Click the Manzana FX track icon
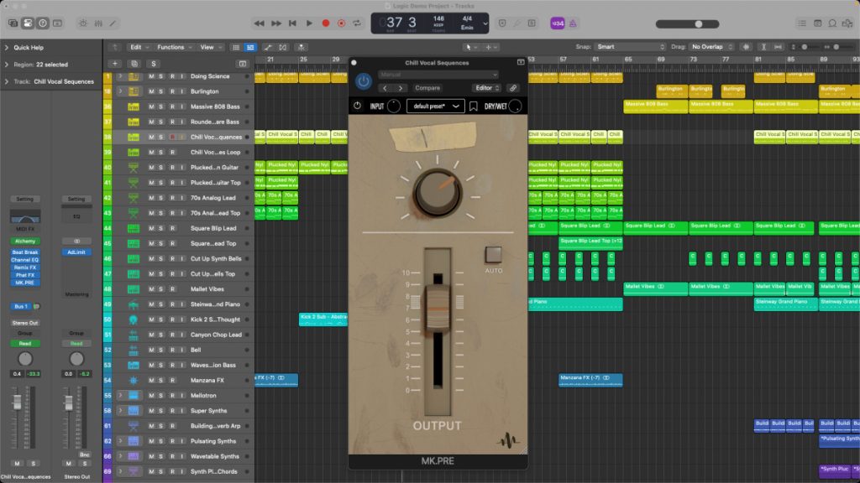The height and width of the screenshot is (483, 860). pyautogui.click(x=134, y=380)
